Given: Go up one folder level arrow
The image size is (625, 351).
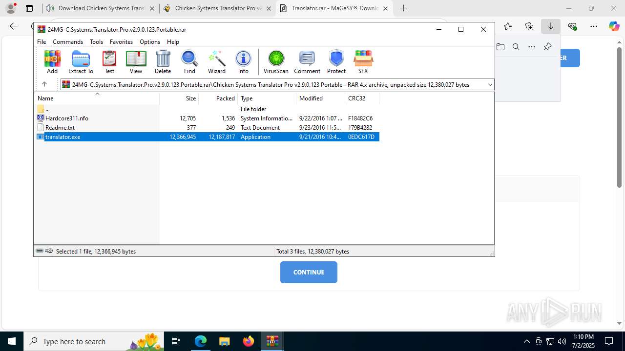Looking at the screenshot, I should pos(44,84).
